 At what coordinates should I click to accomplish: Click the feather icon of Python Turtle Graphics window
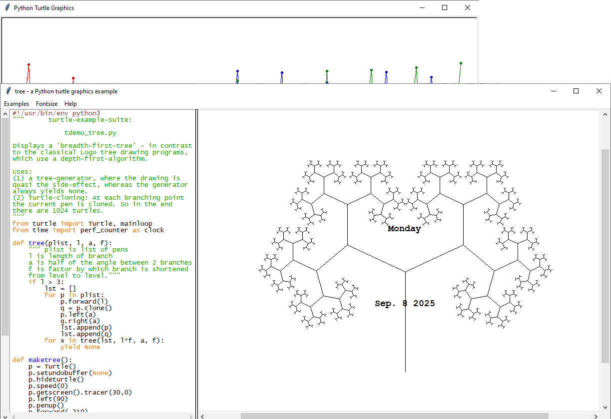[7, 8]
